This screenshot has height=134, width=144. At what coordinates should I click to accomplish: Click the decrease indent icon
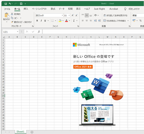tap(96, 21)
